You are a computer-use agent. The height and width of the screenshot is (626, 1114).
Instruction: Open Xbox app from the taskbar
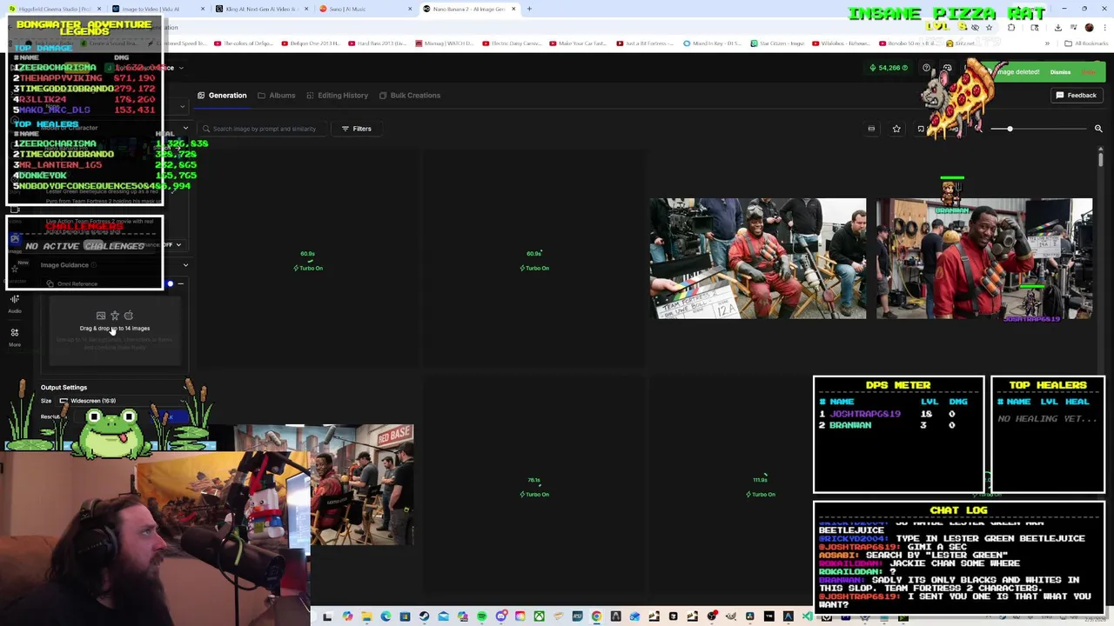click(x=539, y=616)
